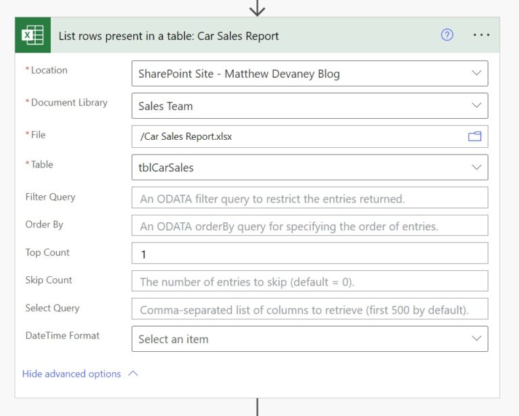Image resolution: width=519 pixels, height=416 pixels.
Task: Click the Skip Count input field
Action: pos(309,281)
